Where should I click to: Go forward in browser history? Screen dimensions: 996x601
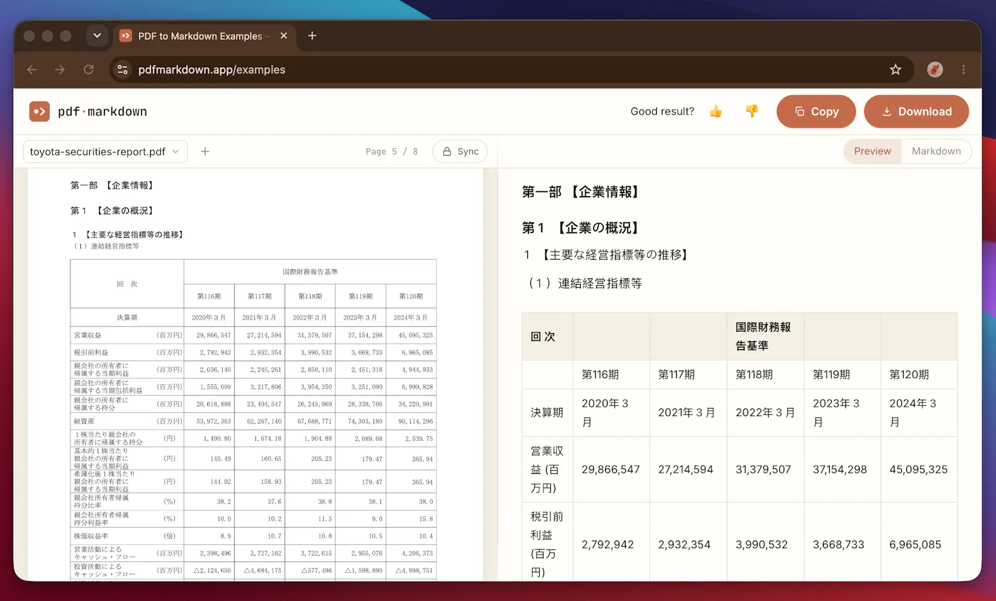[60, 70]
